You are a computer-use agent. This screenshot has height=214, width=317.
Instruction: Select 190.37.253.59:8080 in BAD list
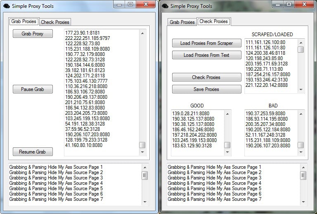(x=265, y=114)
